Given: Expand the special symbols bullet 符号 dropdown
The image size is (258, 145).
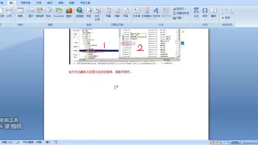Looking at the screenshot, I should [x=227, y=18].
